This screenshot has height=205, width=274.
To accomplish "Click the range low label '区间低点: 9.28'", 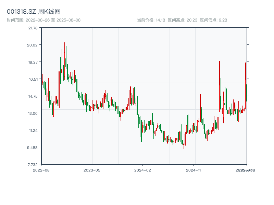I will point(213,20).
